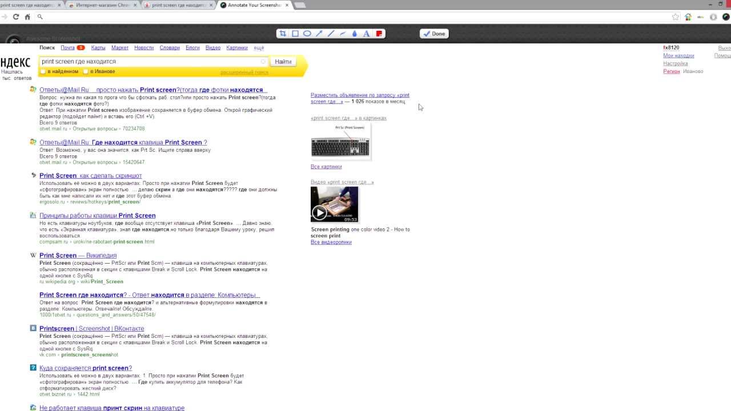Image resolution: width=731 pixels, height=411 pixels.
Task: Open 'Настройка' settings link
Action: (x=675, y=64)
